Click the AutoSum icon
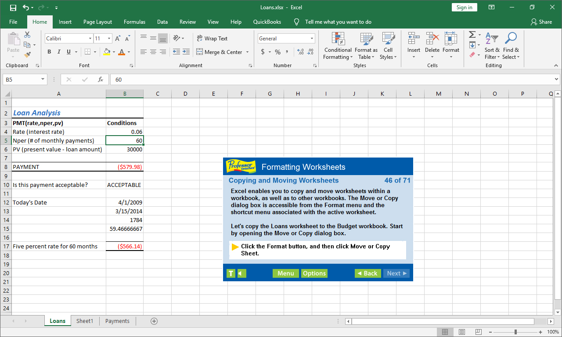 click(x=472, y=35)
